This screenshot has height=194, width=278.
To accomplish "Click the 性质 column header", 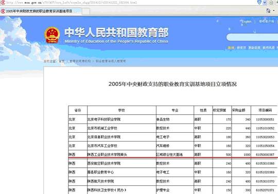I will pos(203,110).
